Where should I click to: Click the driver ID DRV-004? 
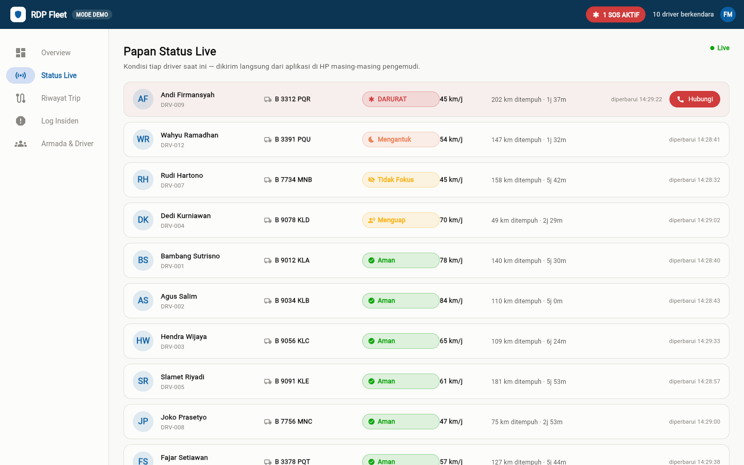pos(173,226)
